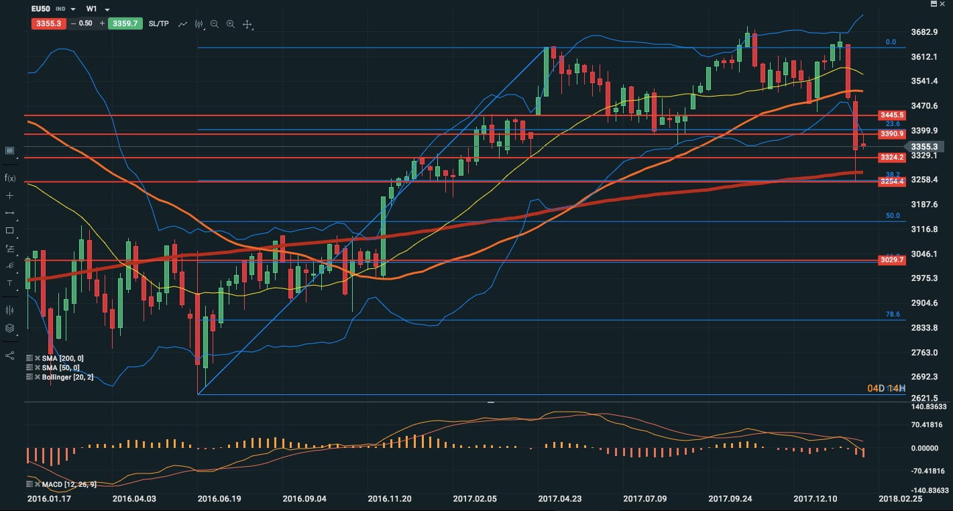
Task: Select the horizontal line drawing tool
Action: tap(9, 213)
